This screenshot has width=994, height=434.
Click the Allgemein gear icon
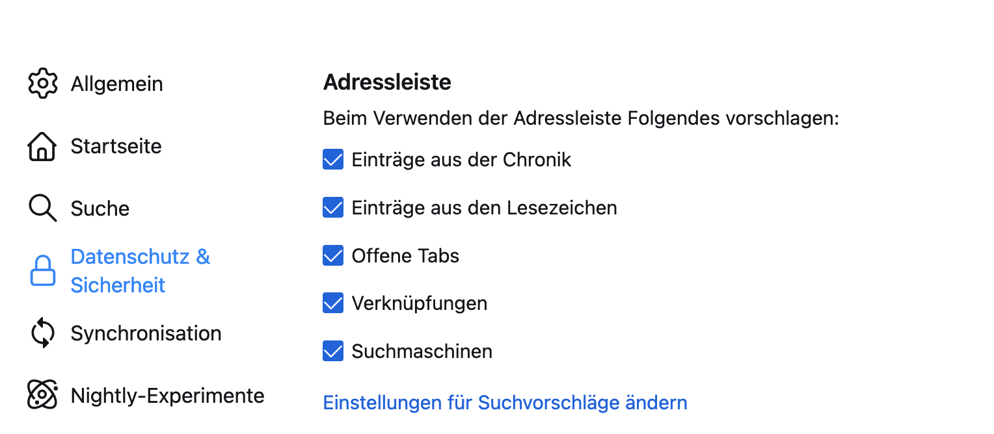point(42,84)
